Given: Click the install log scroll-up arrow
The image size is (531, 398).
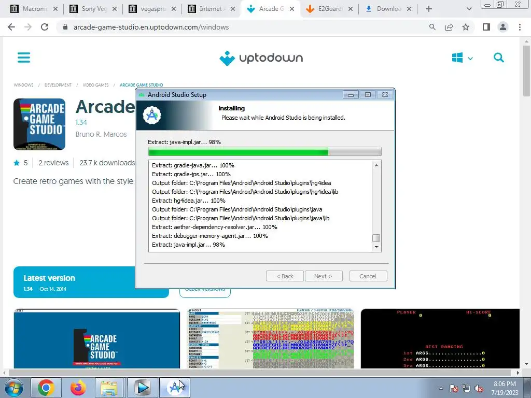Looking at the screenshot, I should (376, 165).
